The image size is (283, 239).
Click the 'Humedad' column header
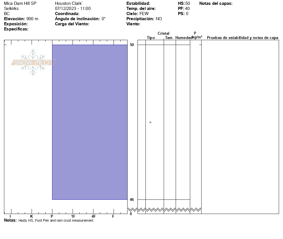(184, 38)
